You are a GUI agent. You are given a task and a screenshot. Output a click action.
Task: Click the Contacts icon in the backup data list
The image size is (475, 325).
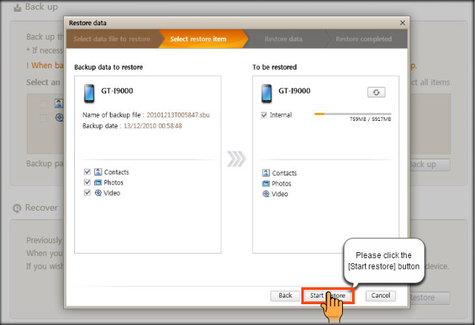point(98,172)
